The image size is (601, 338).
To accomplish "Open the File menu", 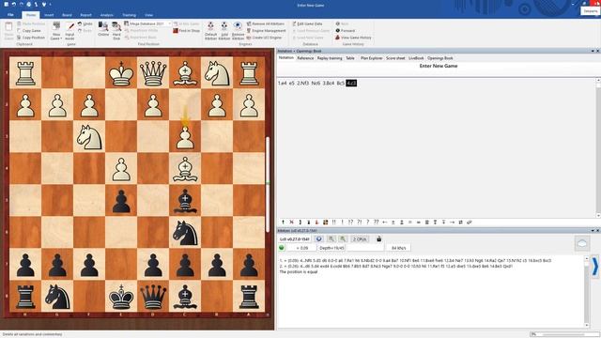I will tap(10, 15).
